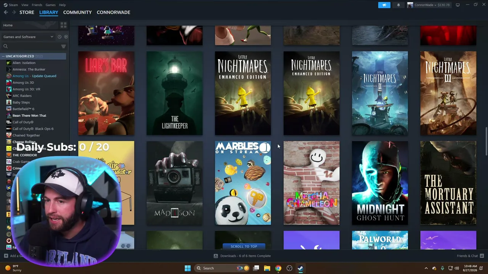The height and width of the screenshot is (274, 488).
Task: Open File Explorer from taskbar
Action: 267,268
